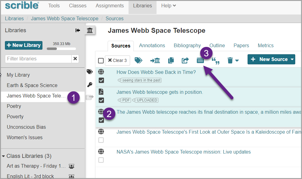Click the Filter libraries input field
The width and height of the screenshot is (302, 179).
click(38, 59)
